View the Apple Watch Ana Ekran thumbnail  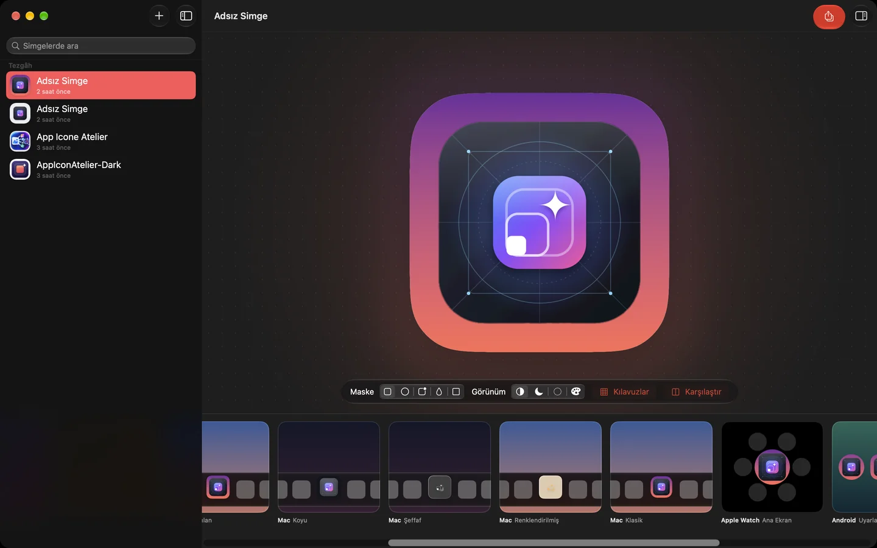click(x=772, y=467)
